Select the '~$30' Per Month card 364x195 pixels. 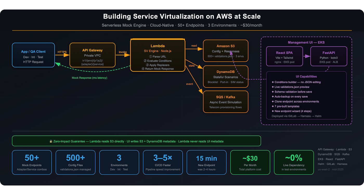[250, 162]
